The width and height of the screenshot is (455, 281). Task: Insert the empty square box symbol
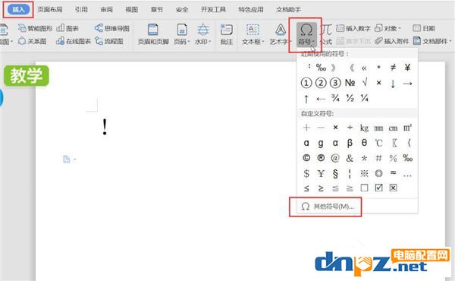point(364,188)
